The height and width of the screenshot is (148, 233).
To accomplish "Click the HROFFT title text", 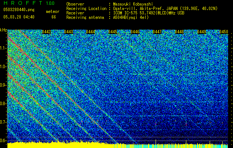I will point(23,3).
